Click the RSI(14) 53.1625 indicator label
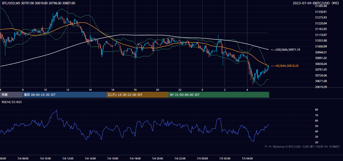 point(12,102)
